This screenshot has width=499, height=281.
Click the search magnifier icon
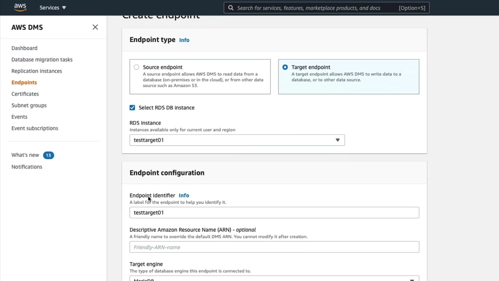pos(231,8)
